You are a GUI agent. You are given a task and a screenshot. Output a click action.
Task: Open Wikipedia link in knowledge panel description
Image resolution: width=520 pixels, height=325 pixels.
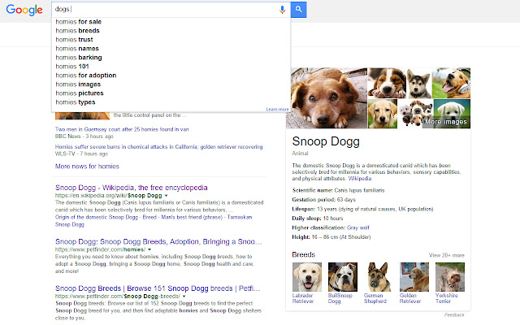coord(360,179)
